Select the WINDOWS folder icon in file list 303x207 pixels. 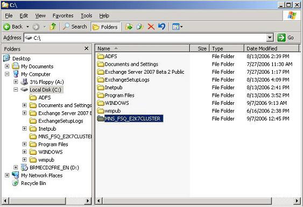(x=101, y=103)
